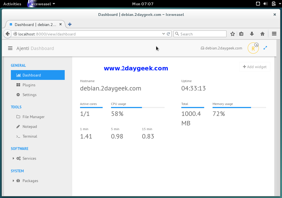
Task: Expand the Services tree arrow
Action: point(13,158)
